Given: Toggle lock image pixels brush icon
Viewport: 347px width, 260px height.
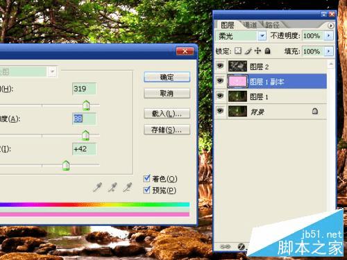Looking at the screenshot, I should [248, 51].
